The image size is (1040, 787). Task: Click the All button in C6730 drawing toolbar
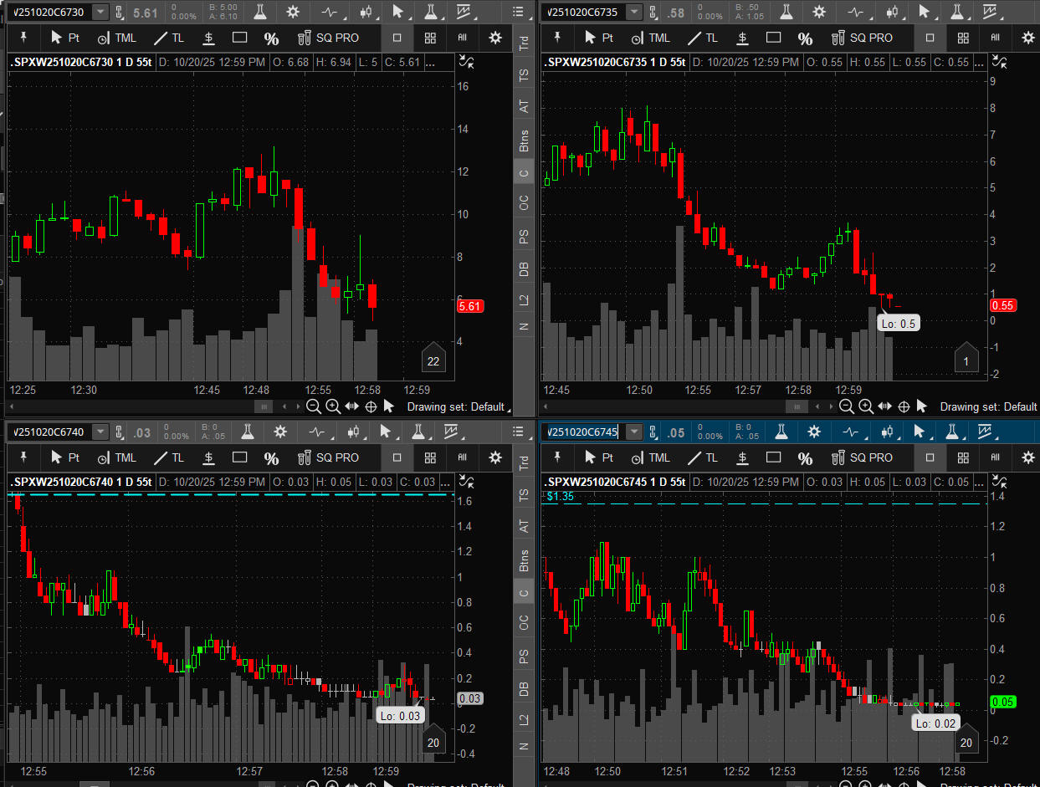point(462,38)
